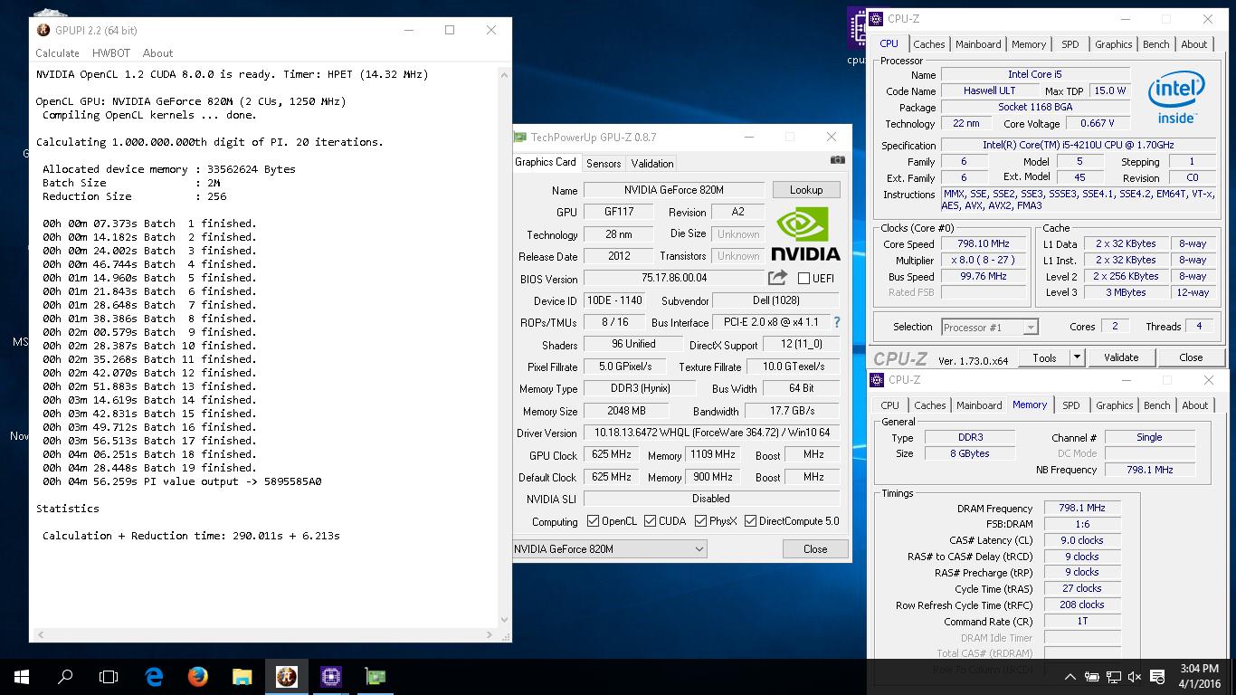The width and height of the screenshot is (1236, 695).
Task: Click the GPUPI pi icon in title bar
Action: coord(43,30)
